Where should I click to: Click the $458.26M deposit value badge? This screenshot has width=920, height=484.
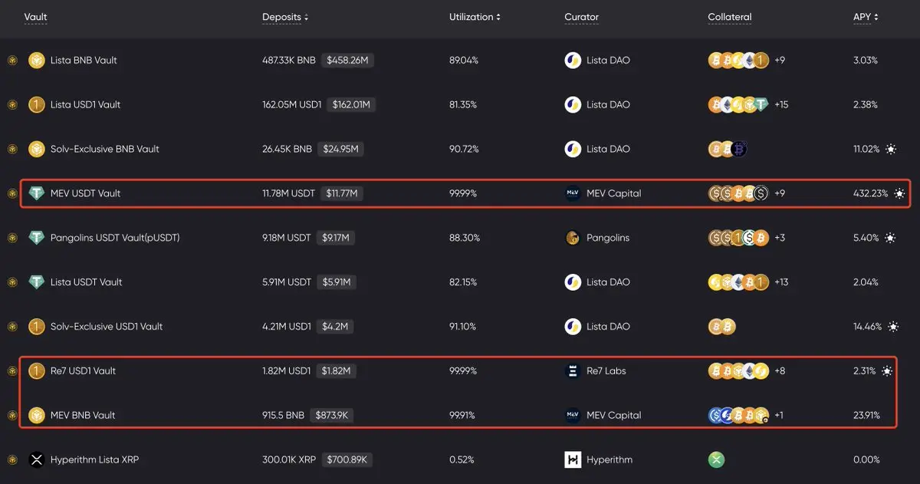347,60
